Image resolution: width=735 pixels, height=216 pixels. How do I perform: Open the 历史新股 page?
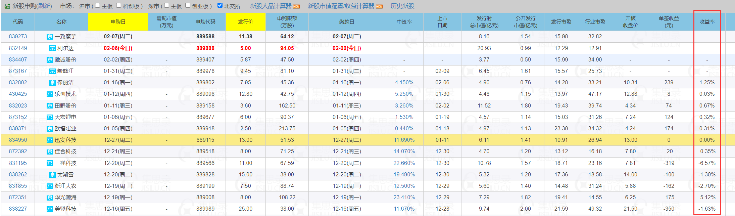click(x=402, y=6)
